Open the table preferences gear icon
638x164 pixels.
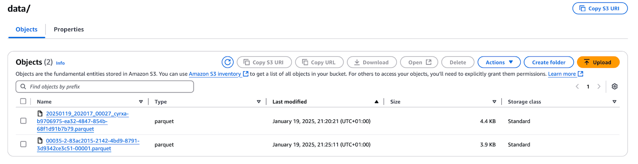[x=614, y=86]
